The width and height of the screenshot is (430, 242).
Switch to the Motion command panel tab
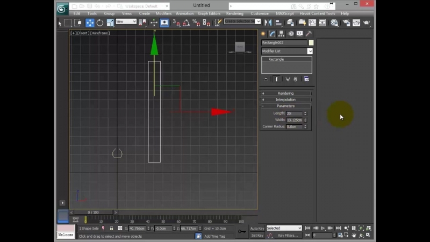point(291,34)
